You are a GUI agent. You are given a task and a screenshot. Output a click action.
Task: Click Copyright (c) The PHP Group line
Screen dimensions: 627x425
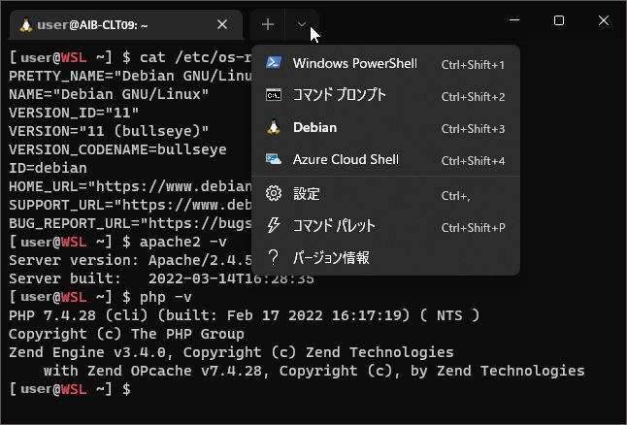point(126,334)
